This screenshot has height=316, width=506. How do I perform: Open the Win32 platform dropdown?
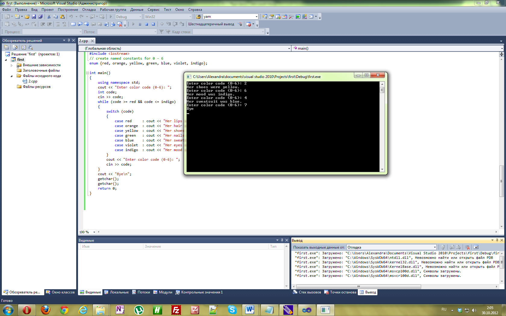coord(190,17)
